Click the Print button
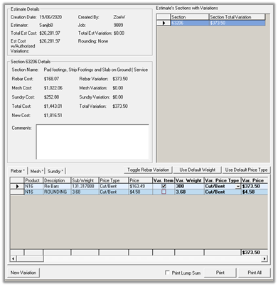Viewport: 278px width, 286px height. tap(220, 273)
